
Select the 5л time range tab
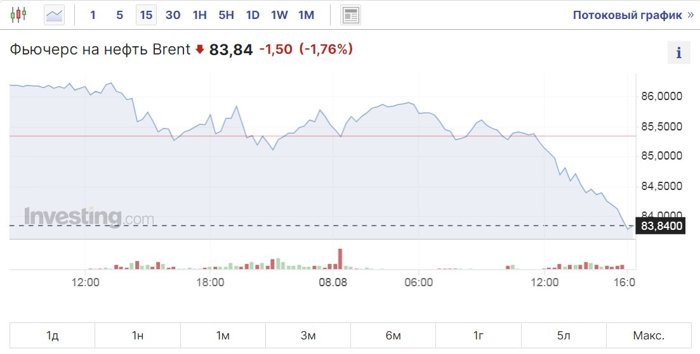[564, 335]
